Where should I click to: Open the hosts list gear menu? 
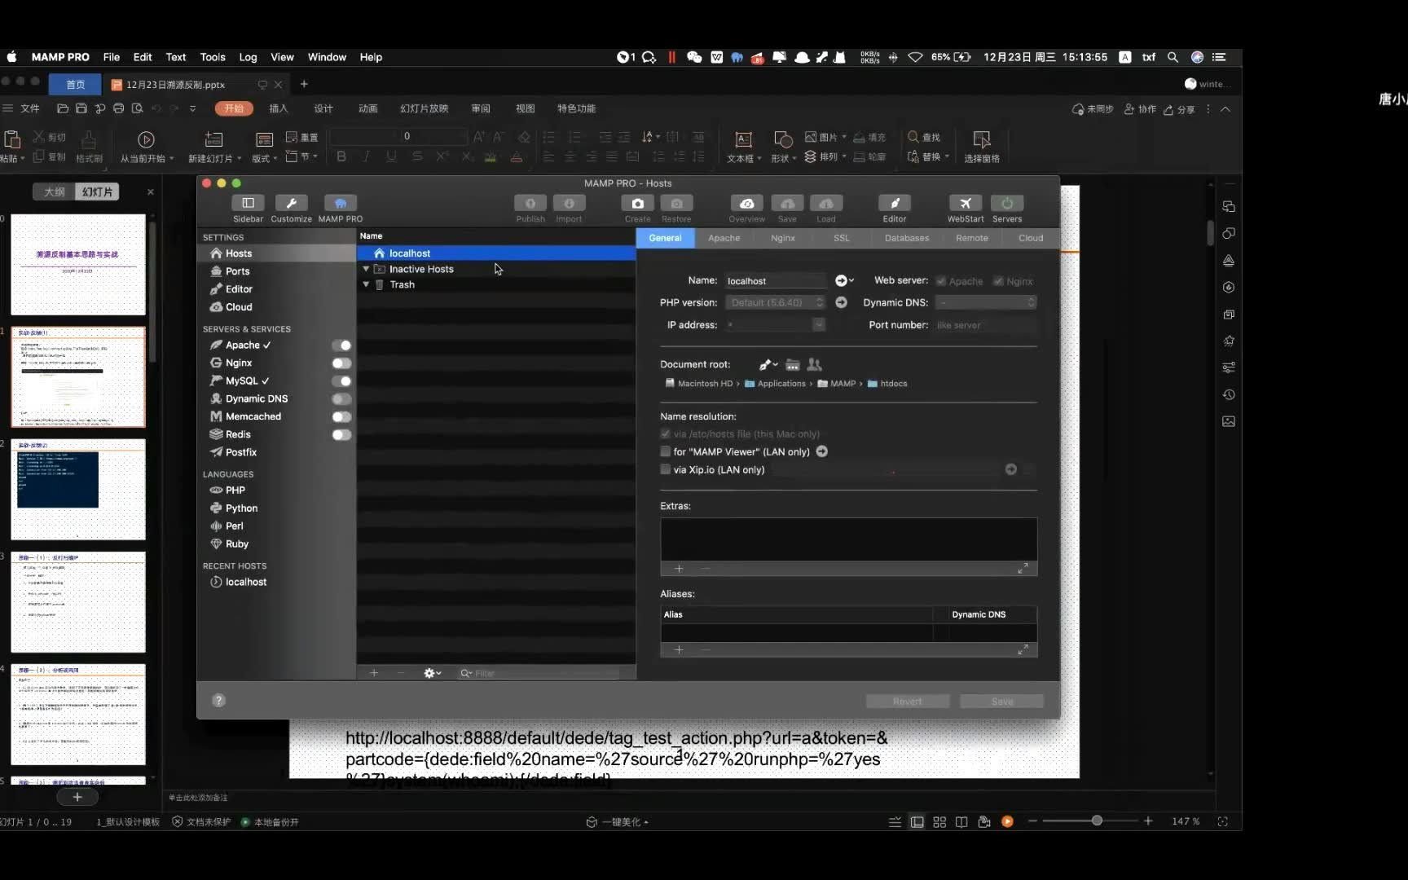point(432,673)
